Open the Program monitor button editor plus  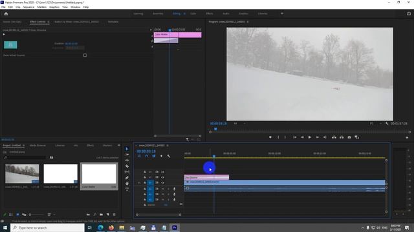[407, 137]
